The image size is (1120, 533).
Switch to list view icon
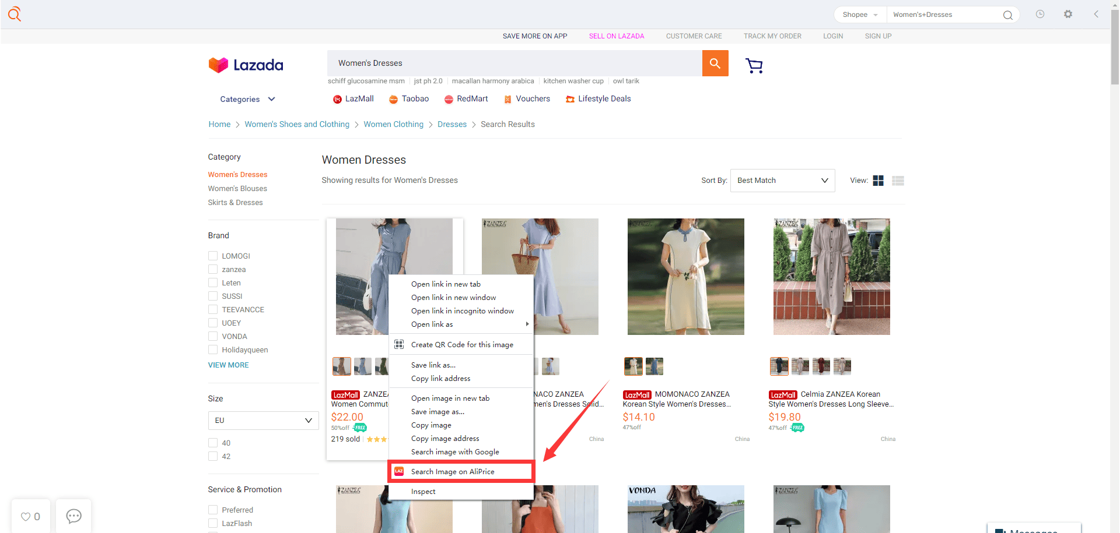coord(898,181)
